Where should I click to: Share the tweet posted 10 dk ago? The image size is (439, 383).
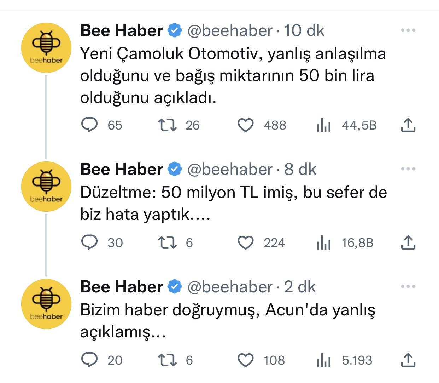(x=408, y=125)
